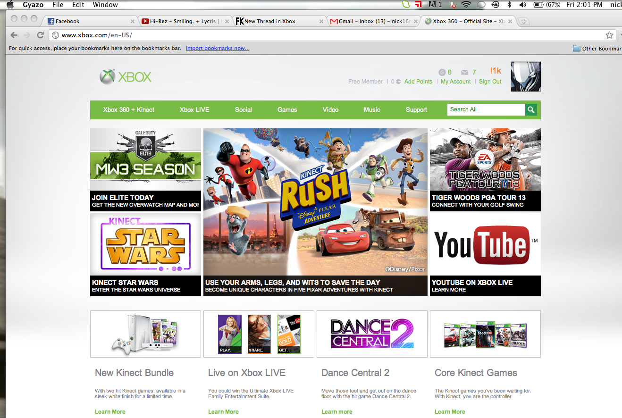The height and width of the screenshot is (418, 622).
Task: Open the Video nav menu
Action: pos(331,110)
